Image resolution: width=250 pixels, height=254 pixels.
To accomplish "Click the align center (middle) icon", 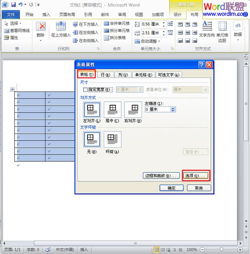I will [x=187, y=32].
